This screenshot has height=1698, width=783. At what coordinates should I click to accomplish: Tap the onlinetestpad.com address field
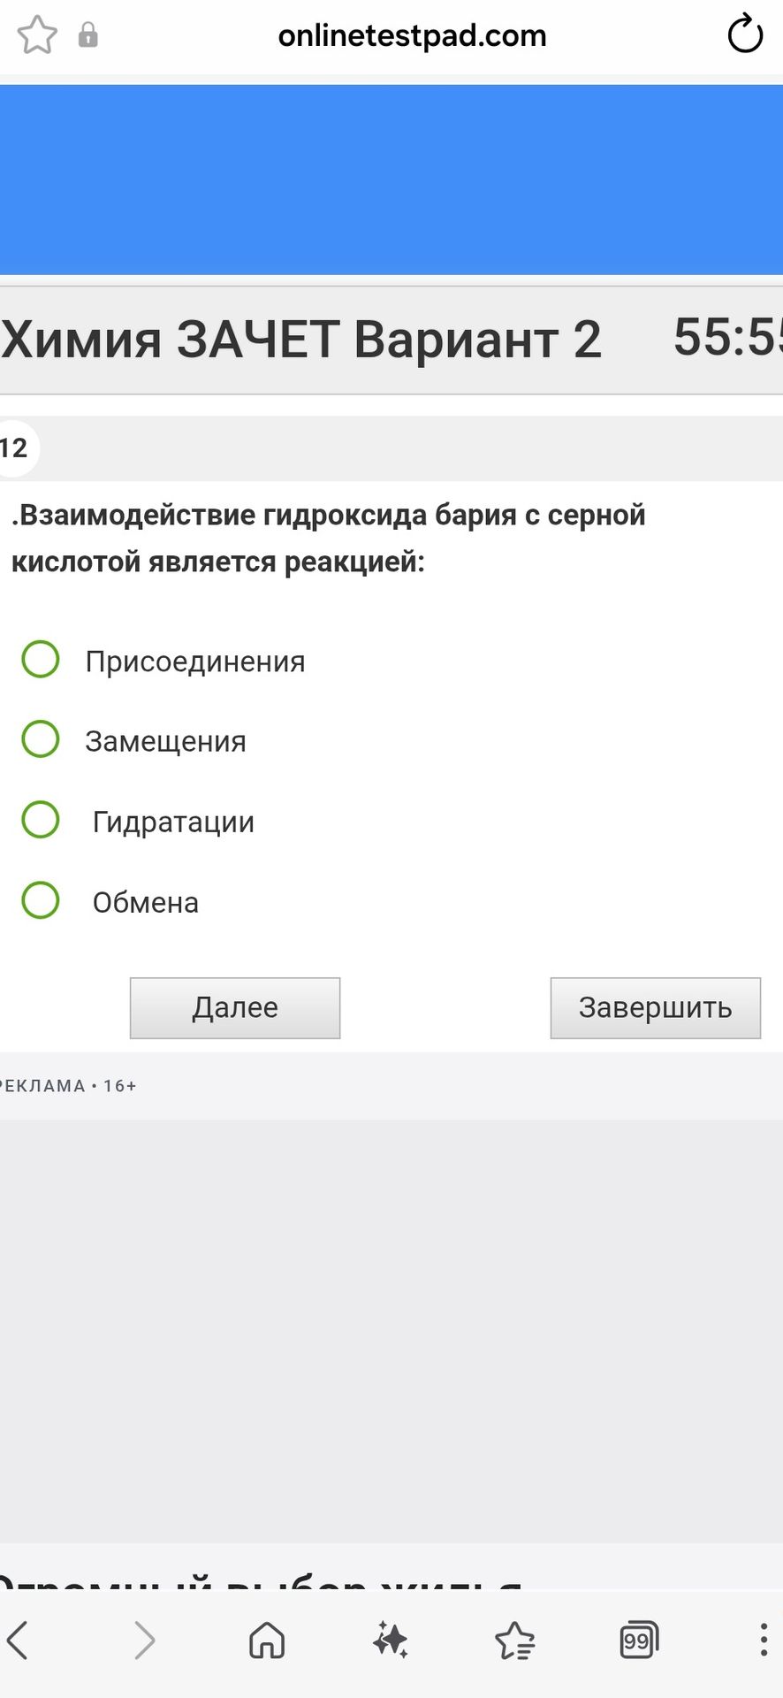pos(412,36)
